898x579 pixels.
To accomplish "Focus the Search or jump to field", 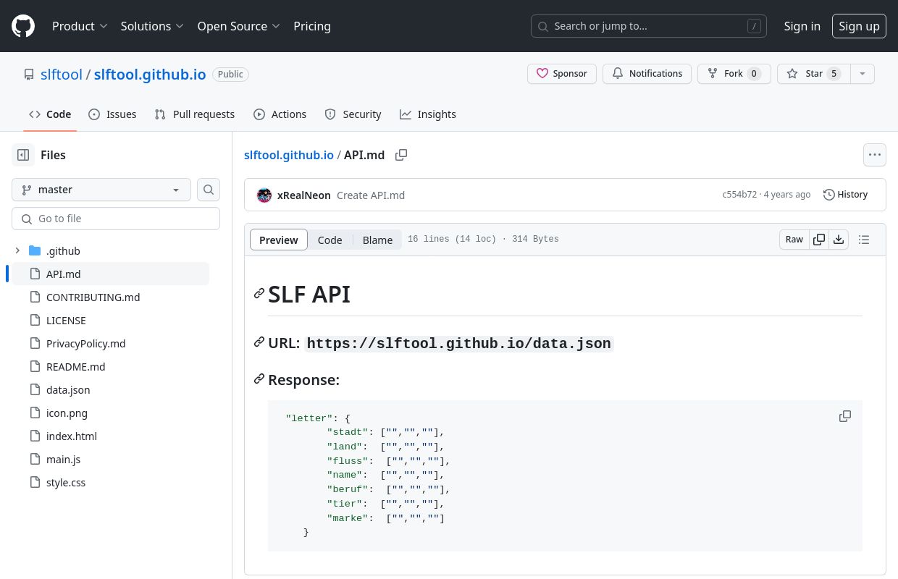I will pos(648,26).
